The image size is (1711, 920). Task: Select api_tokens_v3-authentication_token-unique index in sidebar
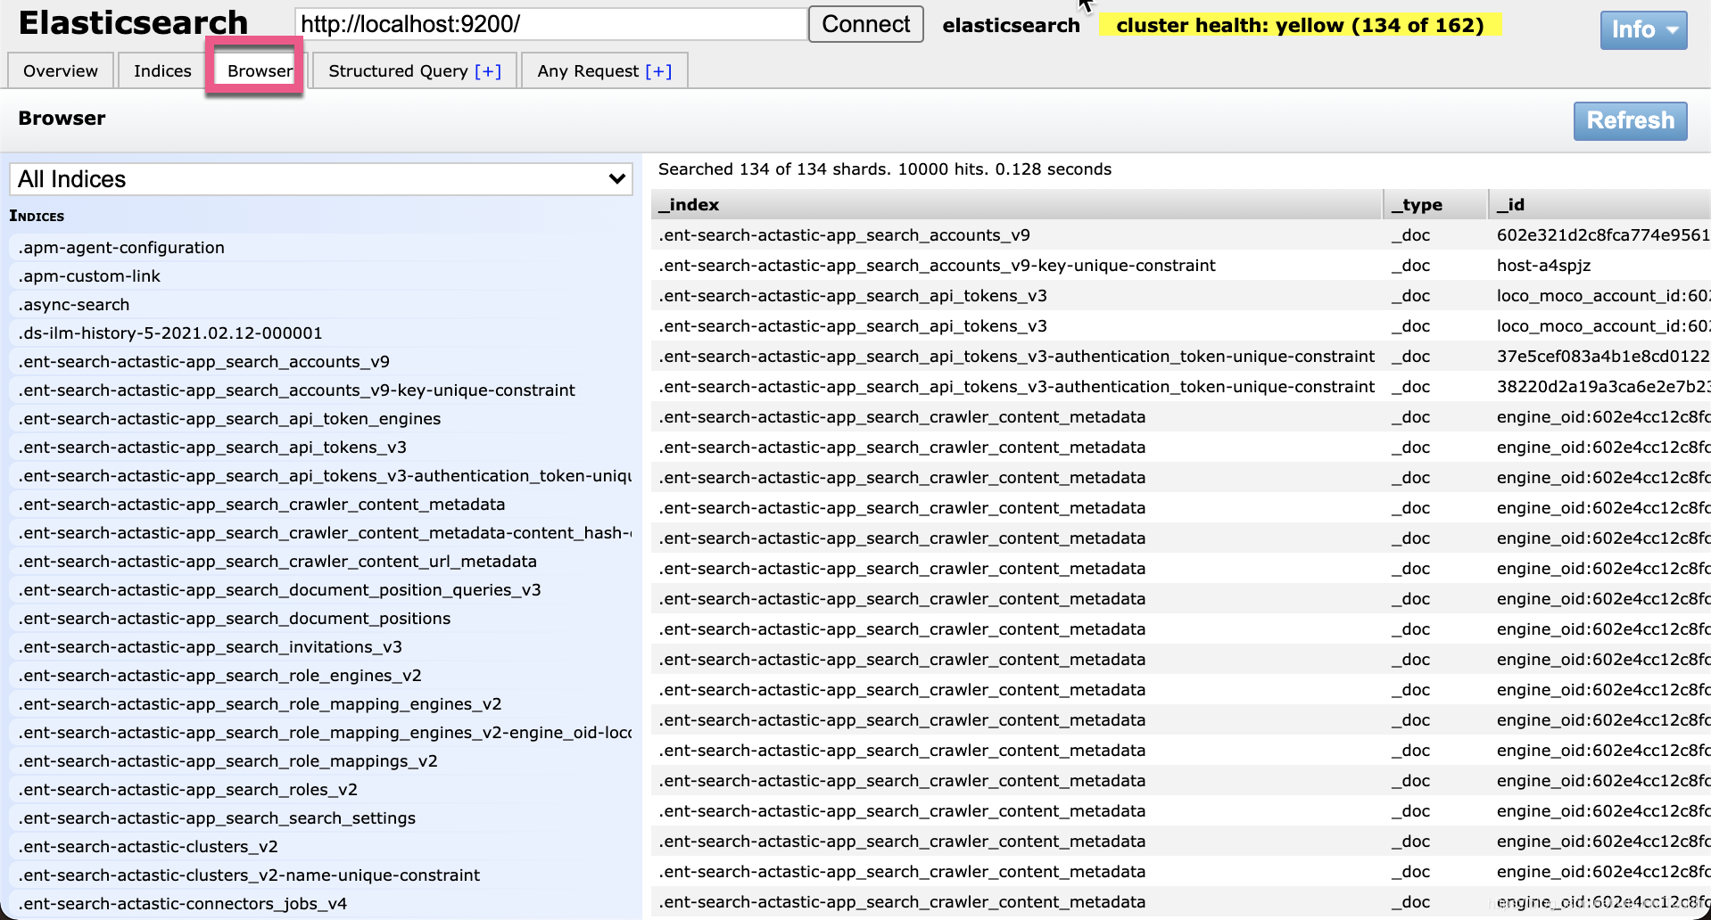(x=321, y=476)
